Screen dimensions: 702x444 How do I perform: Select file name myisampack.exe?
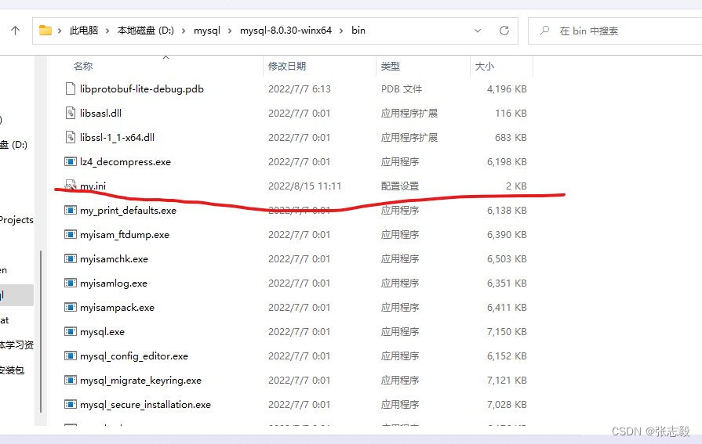coord(118,308)
